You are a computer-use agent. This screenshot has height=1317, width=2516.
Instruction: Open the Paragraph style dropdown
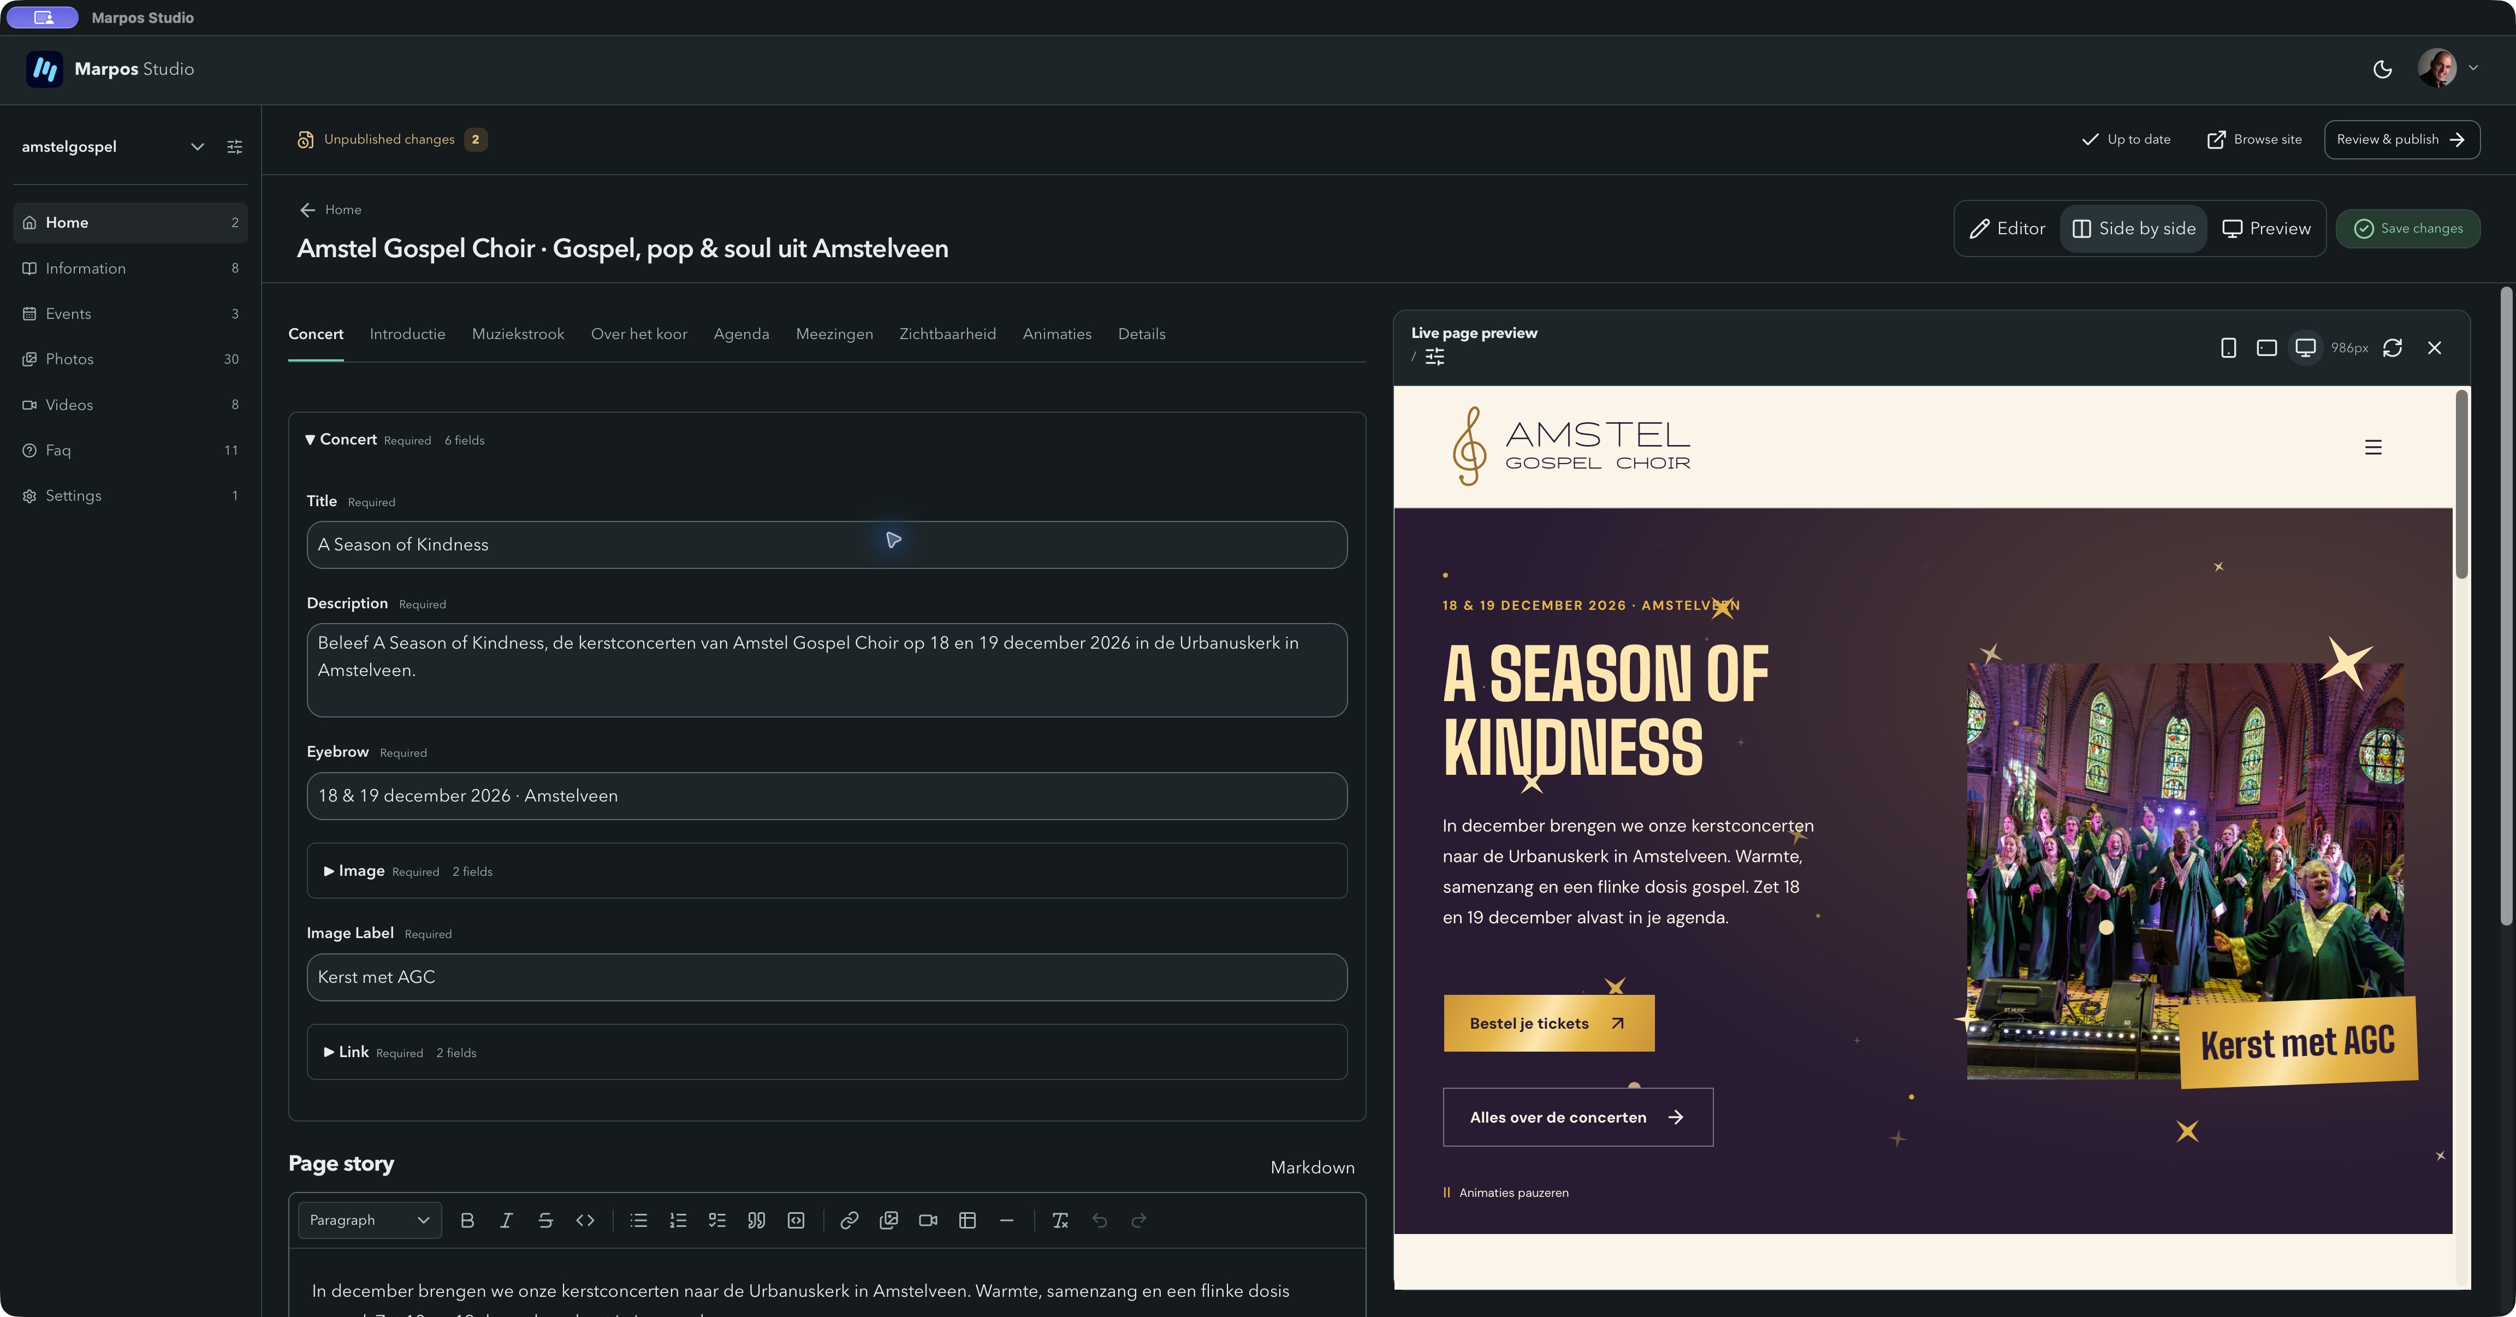[369, 1220]
